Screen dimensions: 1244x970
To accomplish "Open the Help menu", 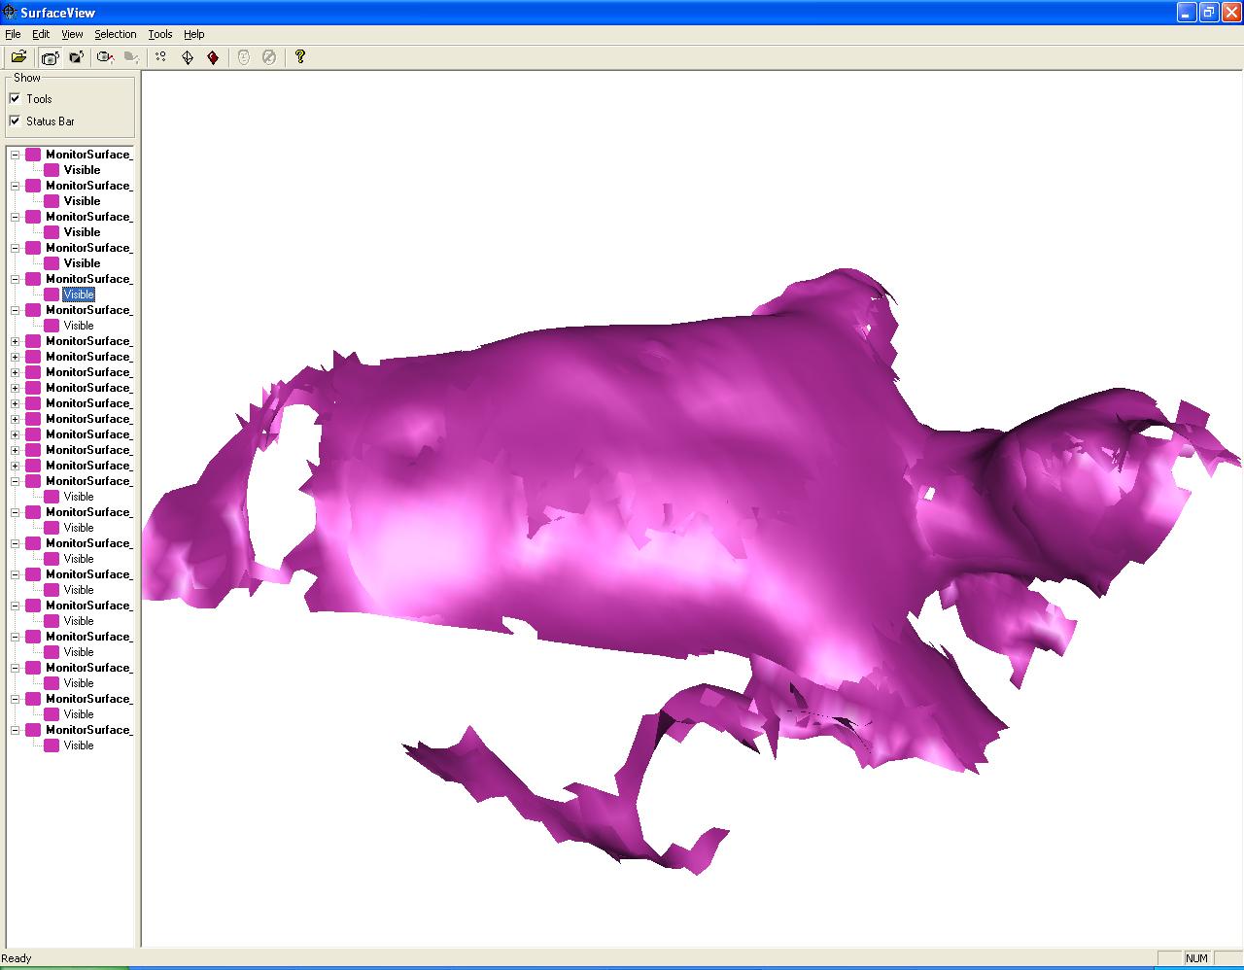I will (194, 34).
